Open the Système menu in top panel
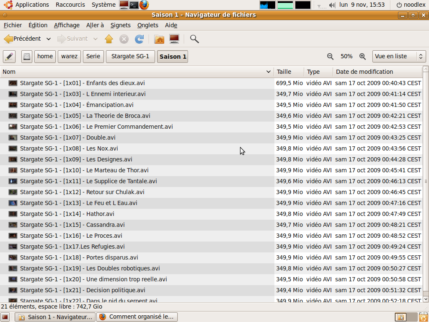The height and width of the screenshot is (322, 429). click(x=103, y=5)
